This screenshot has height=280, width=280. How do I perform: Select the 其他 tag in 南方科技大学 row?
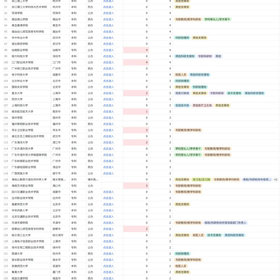click(218, 56)
